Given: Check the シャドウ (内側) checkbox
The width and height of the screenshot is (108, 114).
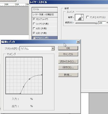Looking at the screenshot, I should [34, 24].
